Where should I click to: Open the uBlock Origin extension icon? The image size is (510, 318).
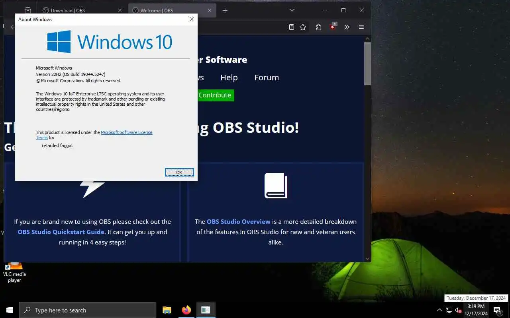333,27
